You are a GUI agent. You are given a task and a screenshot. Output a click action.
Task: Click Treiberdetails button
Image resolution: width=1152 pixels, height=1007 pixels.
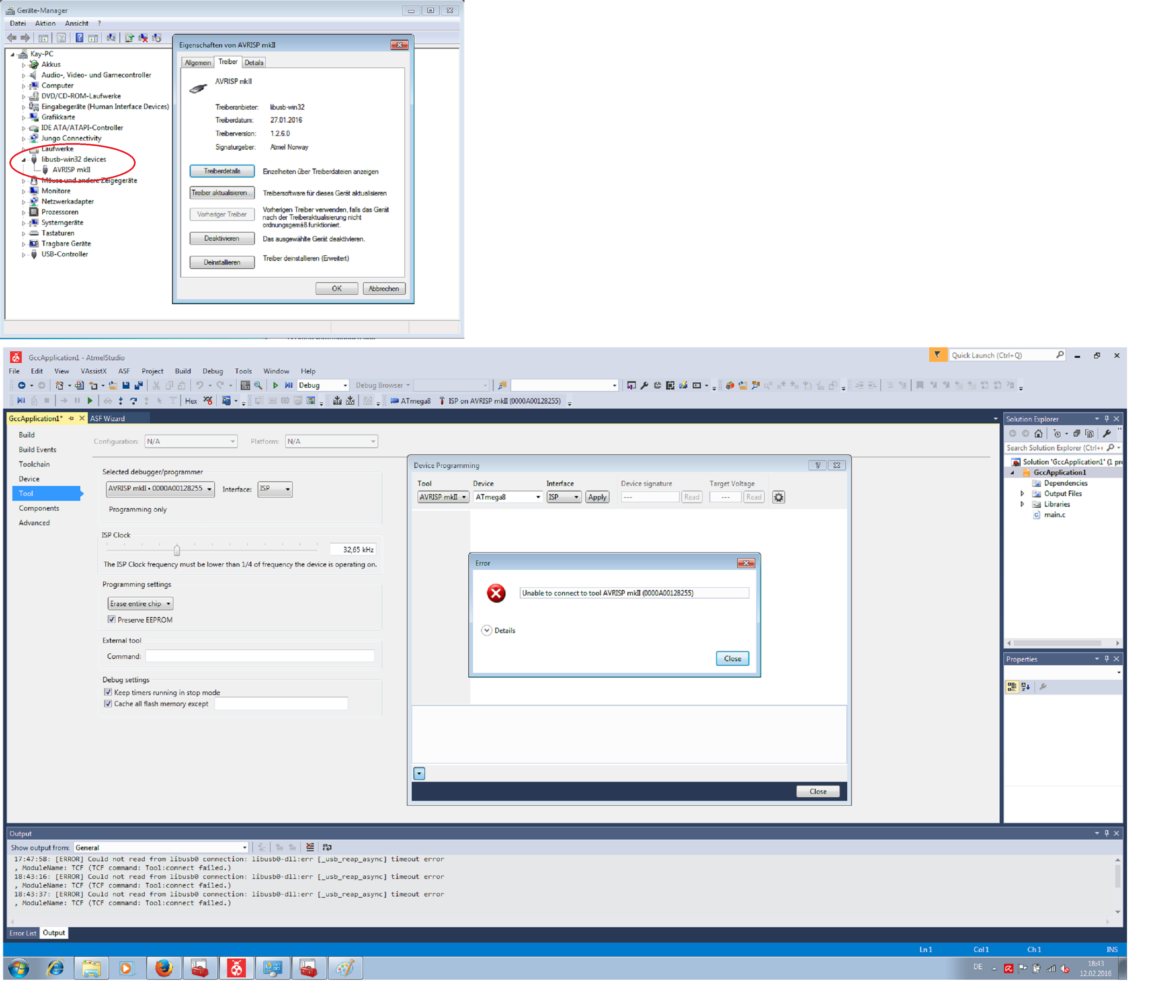222,171
